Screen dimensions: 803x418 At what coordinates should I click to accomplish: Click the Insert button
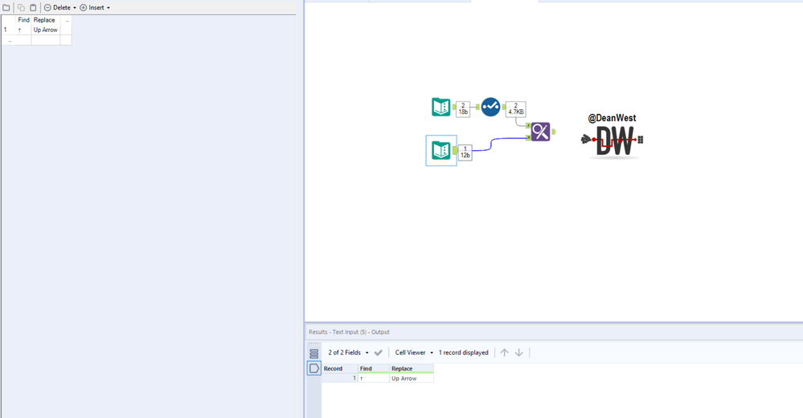[92, 8]
